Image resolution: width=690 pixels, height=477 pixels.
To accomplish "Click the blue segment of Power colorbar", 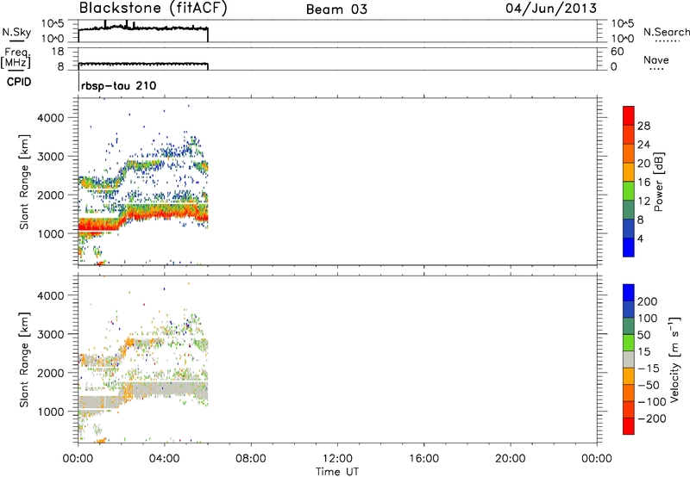I will point(629,247).
